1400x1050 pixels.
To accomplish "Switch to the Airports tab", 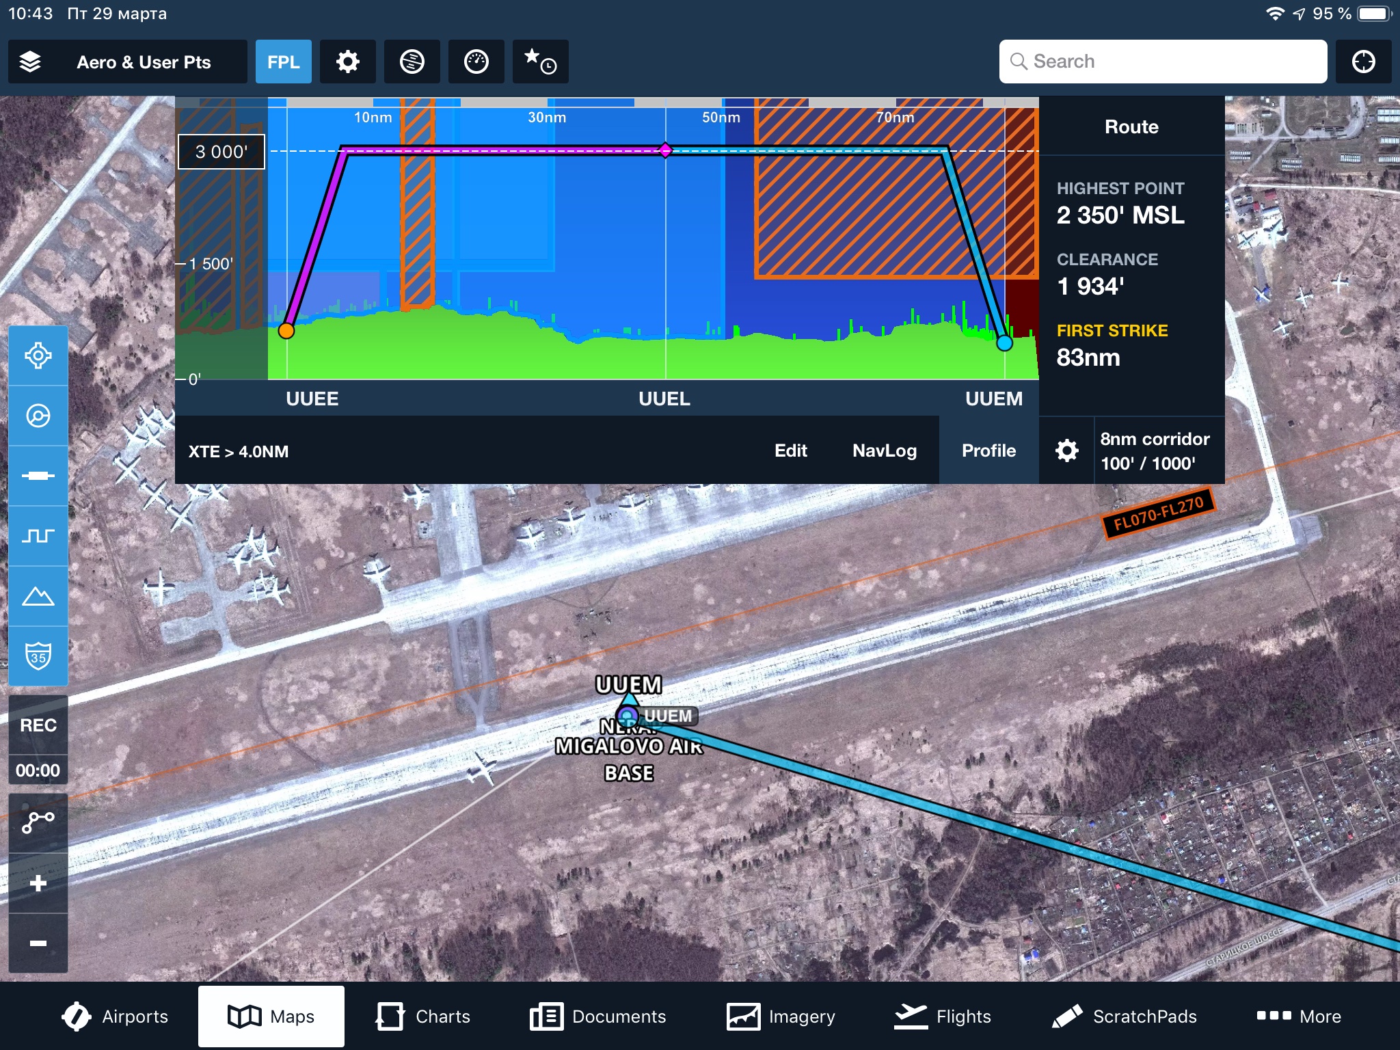I will pyautogui.click(x=115, y=1017).
